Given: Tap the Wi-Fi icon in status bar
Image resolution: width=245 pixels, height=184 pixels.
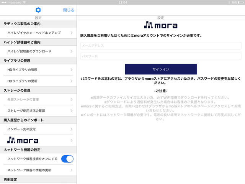Looking at the screenshot, I should tap(25, 2).
